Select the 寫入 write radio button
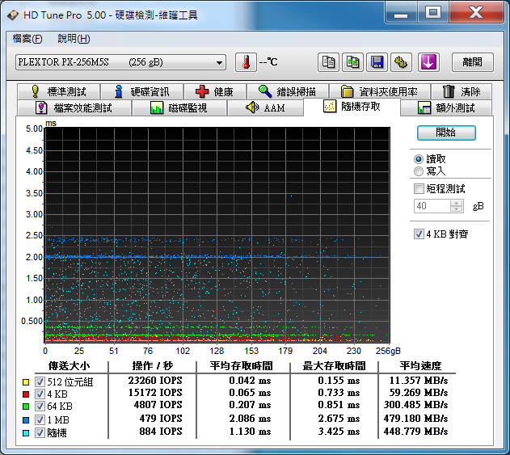Image resolution: width=510 pixels, height=455 pixels. click(x=419, y=171)
